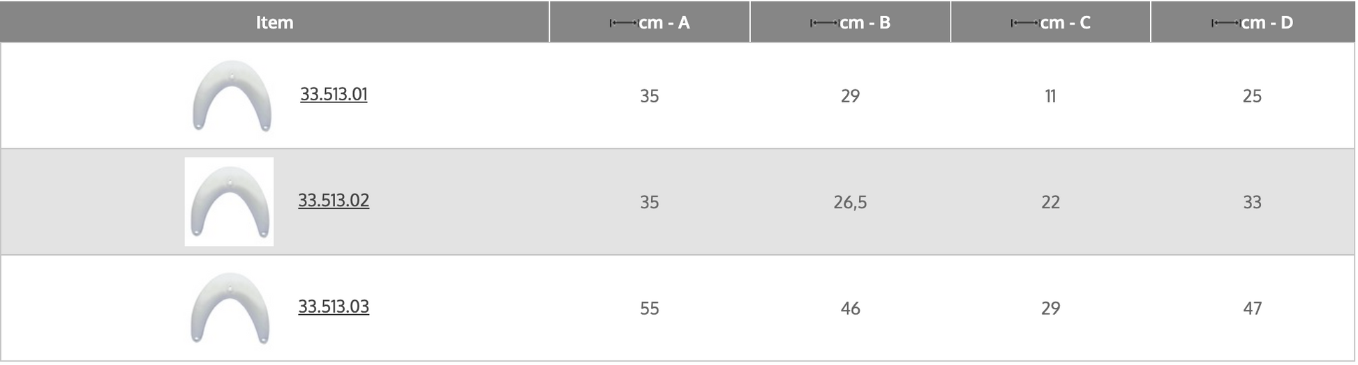
Task: Open the product image for 33.513.01
Action: tap(232, 95)
